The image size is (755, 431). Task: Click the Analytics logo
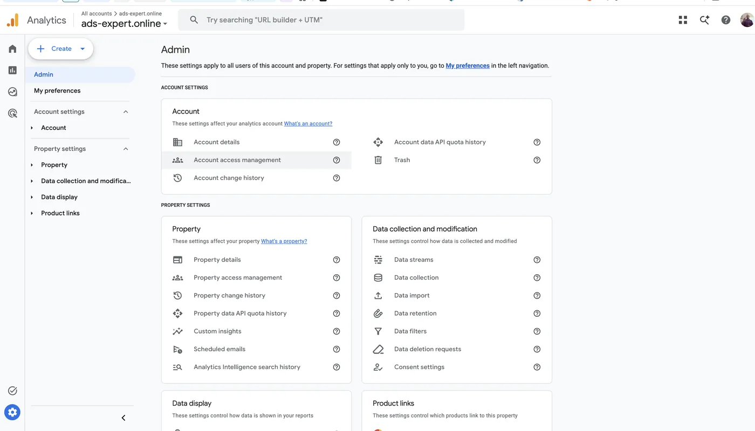13,20
